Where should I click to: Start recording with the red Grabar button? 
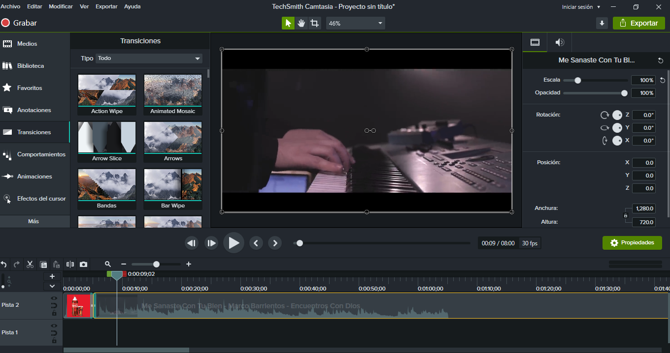(19, 23)
